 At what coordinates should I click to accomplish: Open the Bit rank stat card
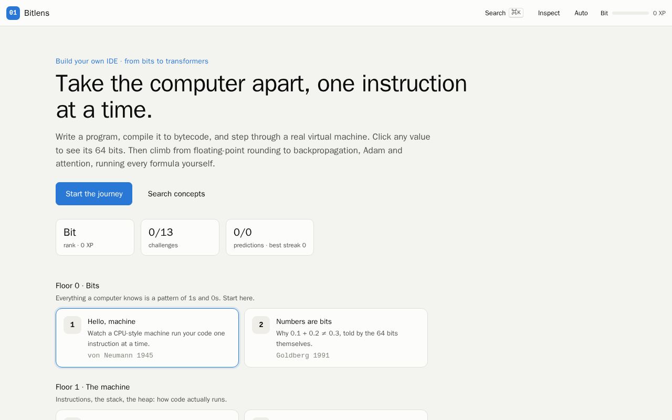tap(95, 237)
